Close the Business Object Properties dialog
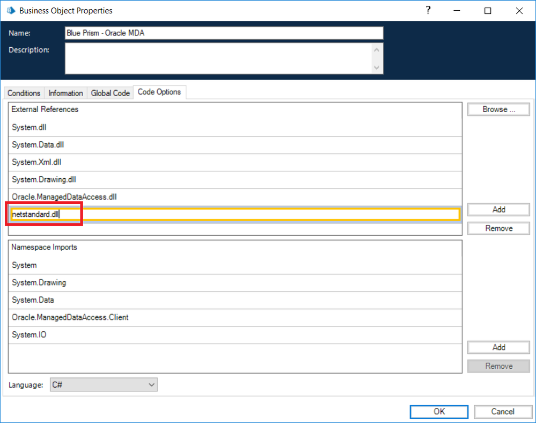 tap(519, 11)
